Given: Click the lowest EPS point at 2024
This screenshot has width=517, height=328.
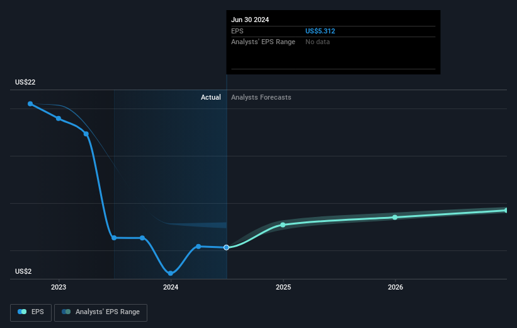Looking at the screenshot, I should pyautogui.click(x=171, y=273).
